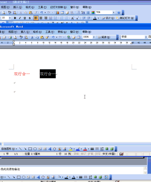This screenshot has height=182, width=151.
Task: Toggle Underline in PowerPoint formatting toolbar
Action: [x=25, y=18]
